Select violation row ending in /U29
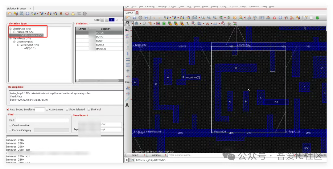 point(99,41)
